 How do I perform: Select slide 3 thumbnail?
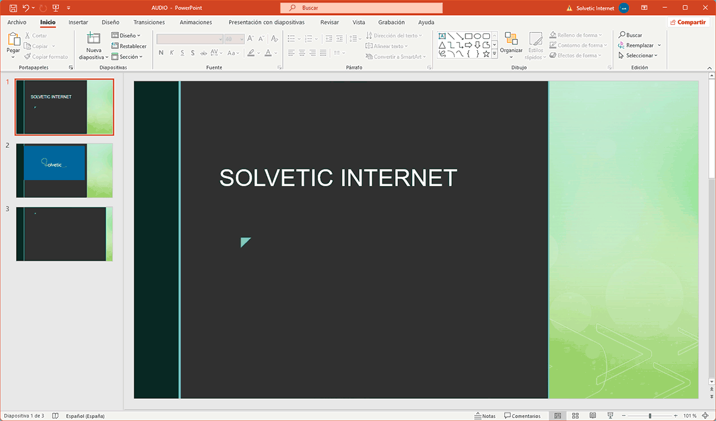coord(64,234)
